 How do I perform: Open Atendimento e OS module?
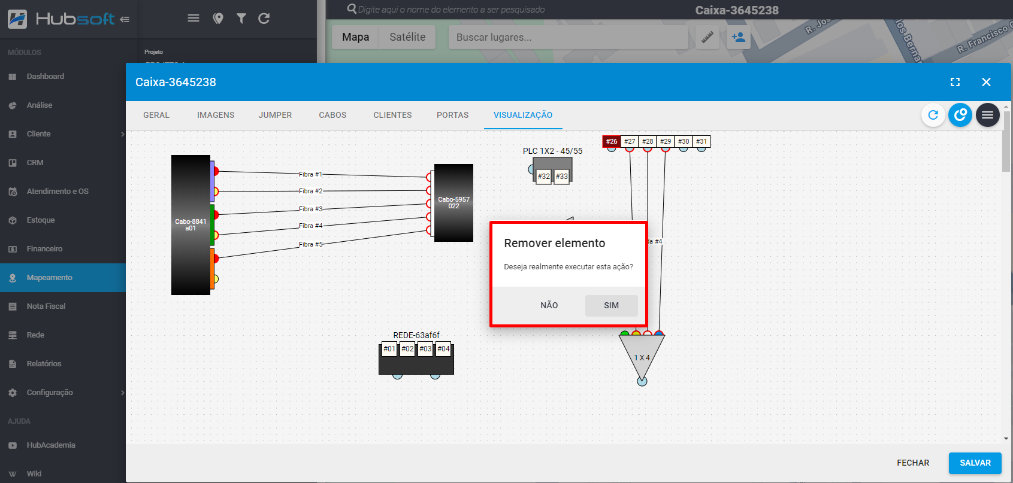tap(63, 192)
